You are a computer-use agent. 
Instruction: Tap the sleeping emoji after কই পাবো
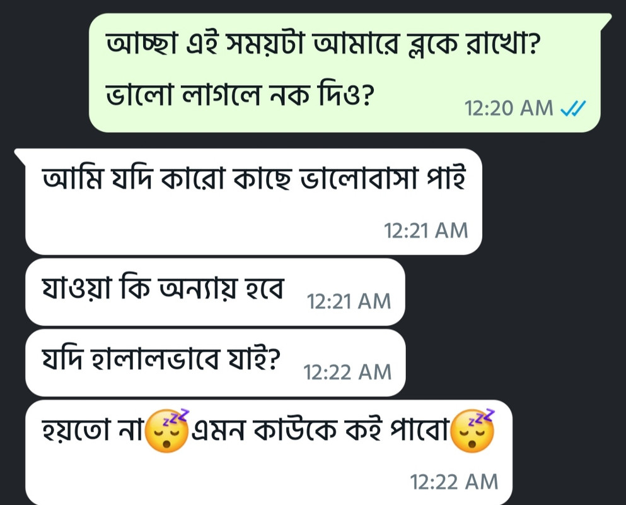pyautogui.click(x=472, y=431)
